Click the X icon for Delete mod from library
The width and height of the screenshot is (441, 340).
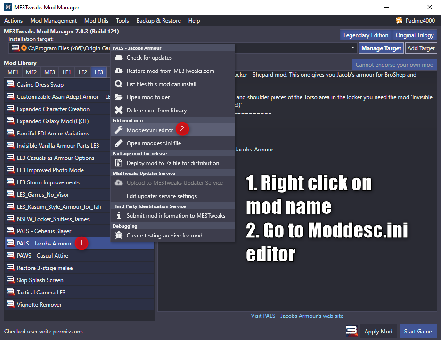tap(119, 110)
